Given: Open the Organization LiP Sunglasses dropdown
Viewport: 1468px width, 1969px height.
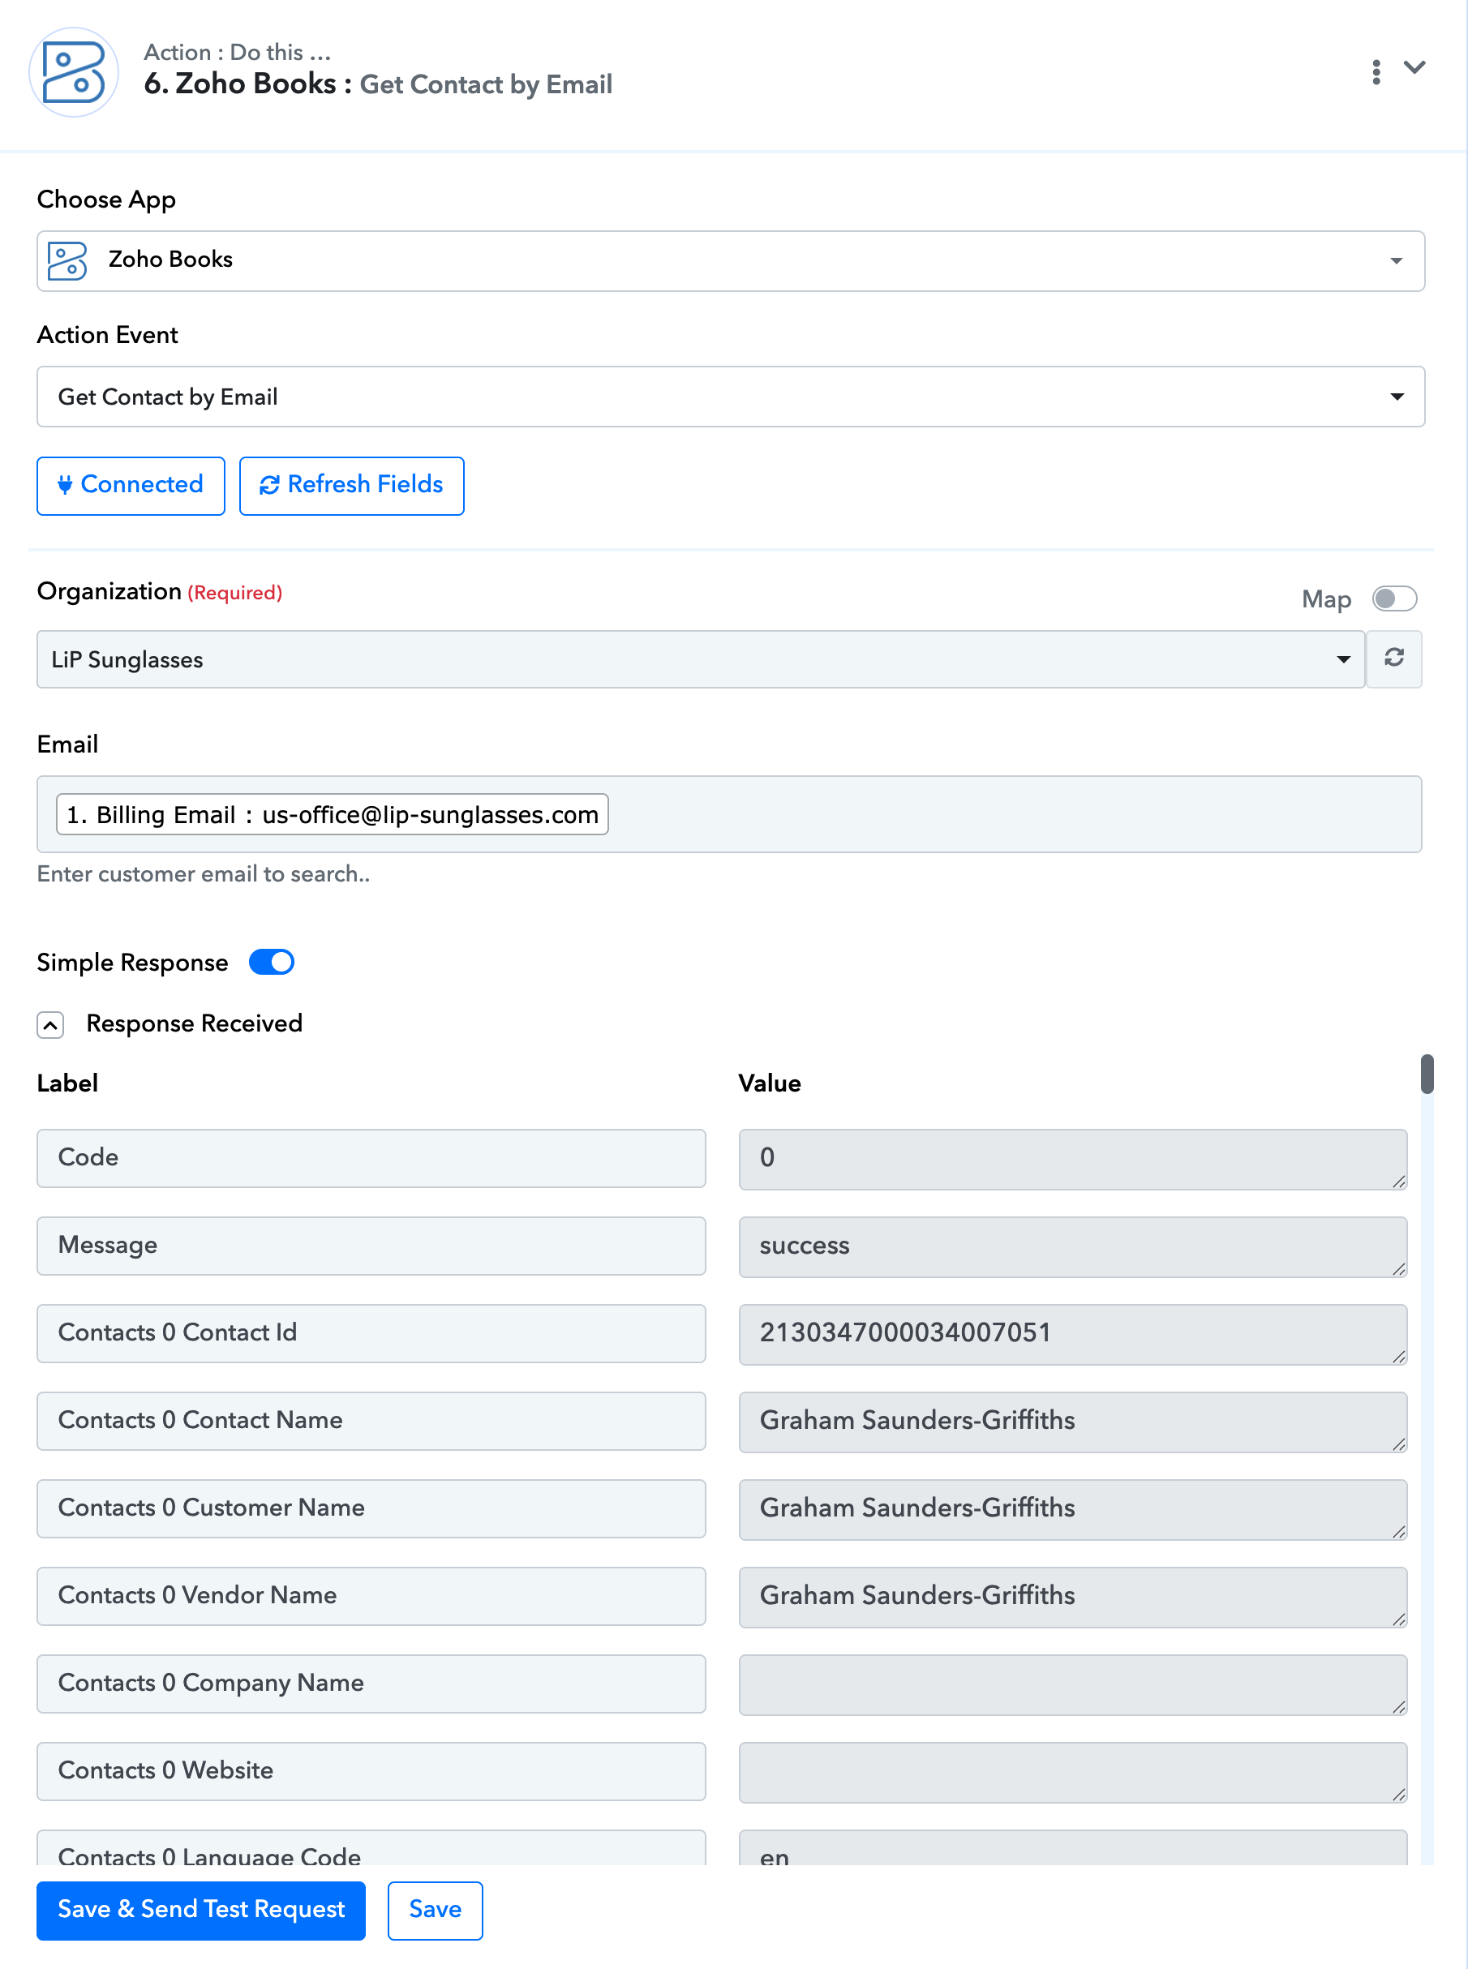Looking at the screenshot, I should [x=700, y=659].
